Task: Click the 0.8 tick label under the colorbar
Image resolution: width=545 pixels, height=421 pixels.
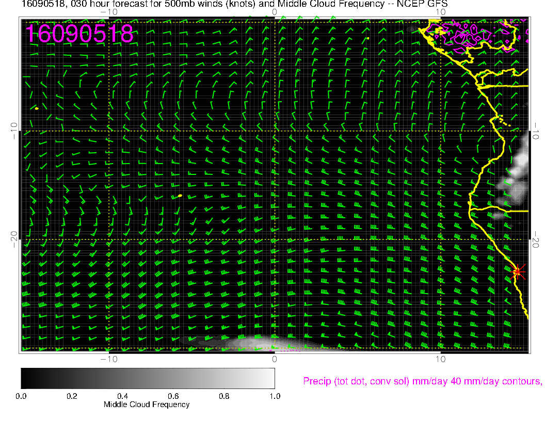Action: click(224, 396)
